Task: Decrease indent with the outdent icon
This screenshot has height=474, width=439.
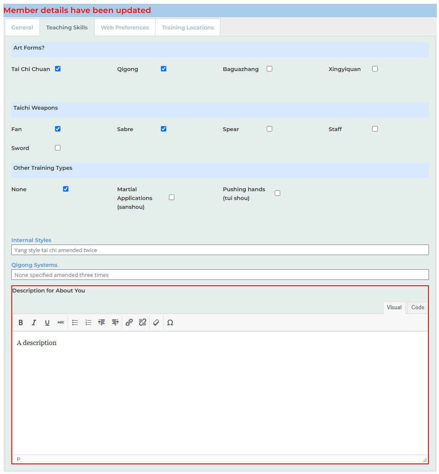Action: (102, 323)
